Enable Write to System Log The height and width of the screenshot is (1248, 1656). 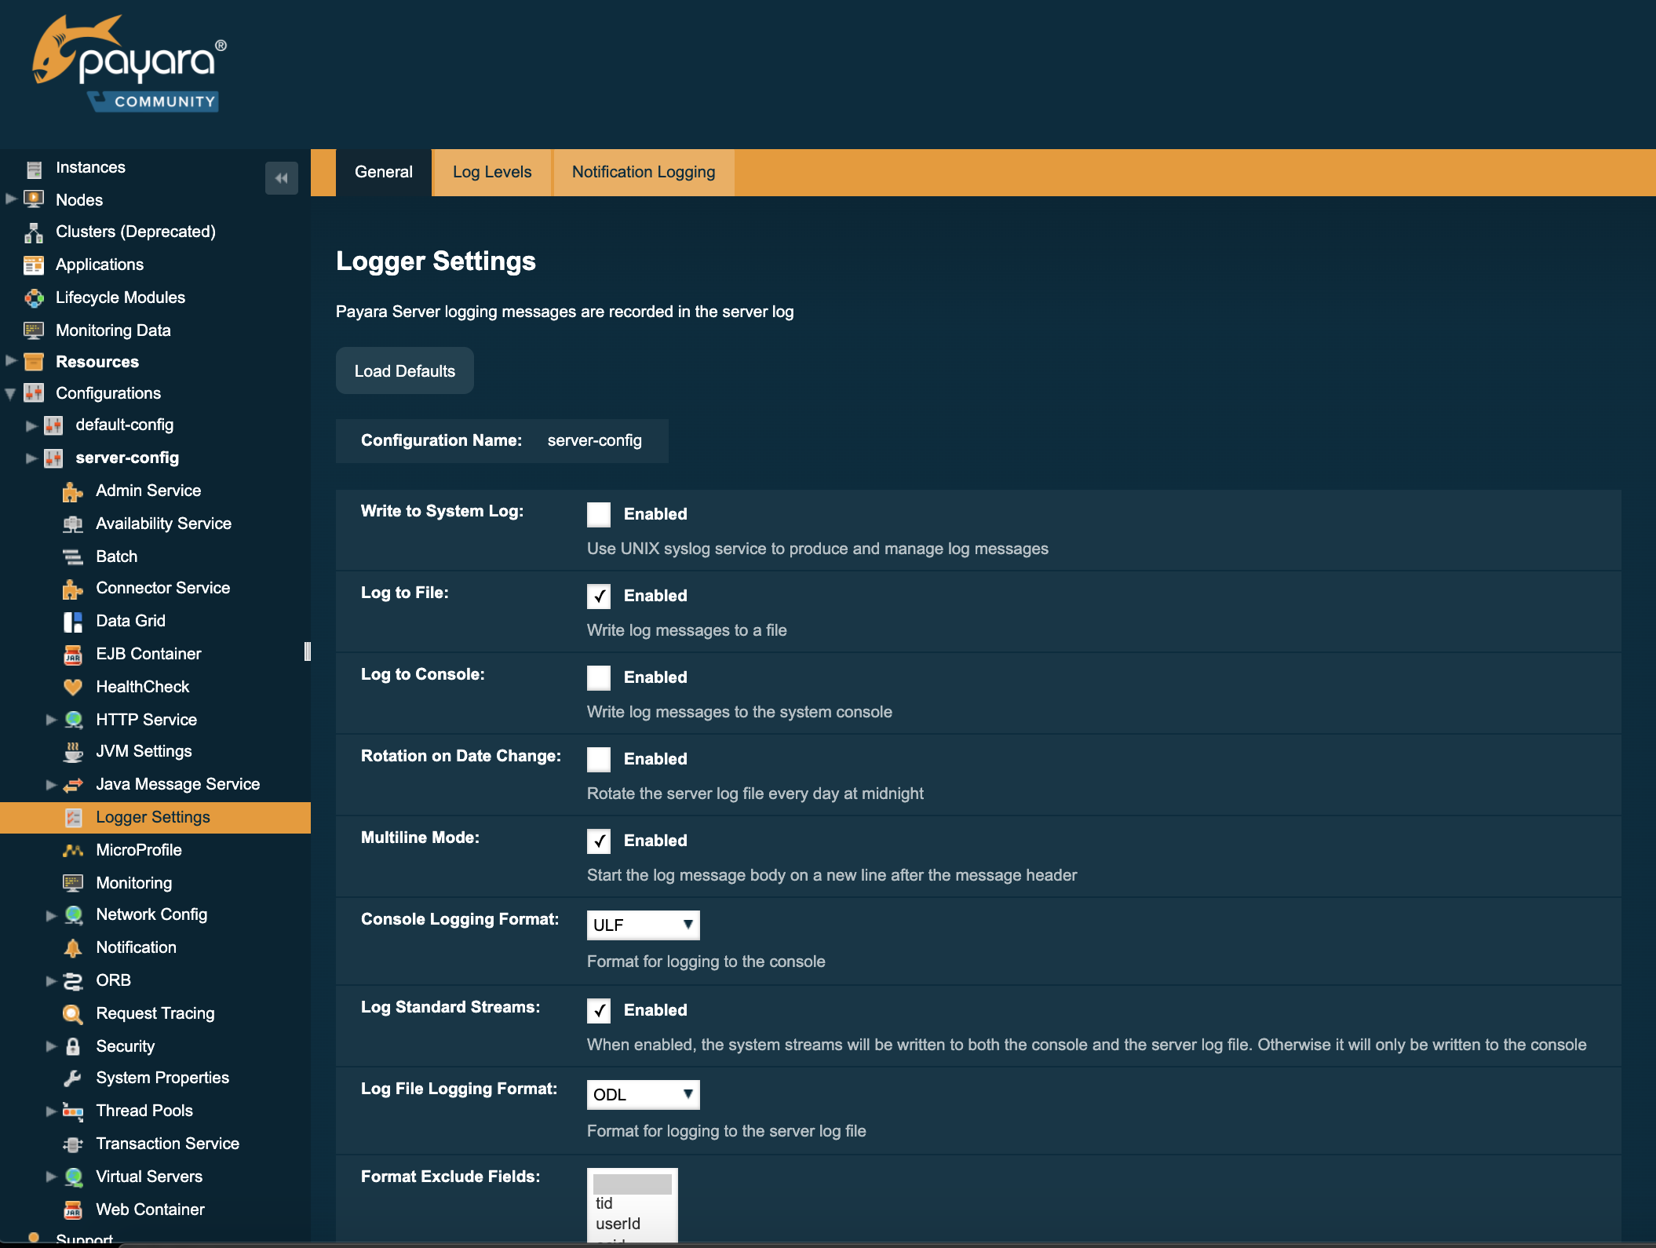coord(599,514)
